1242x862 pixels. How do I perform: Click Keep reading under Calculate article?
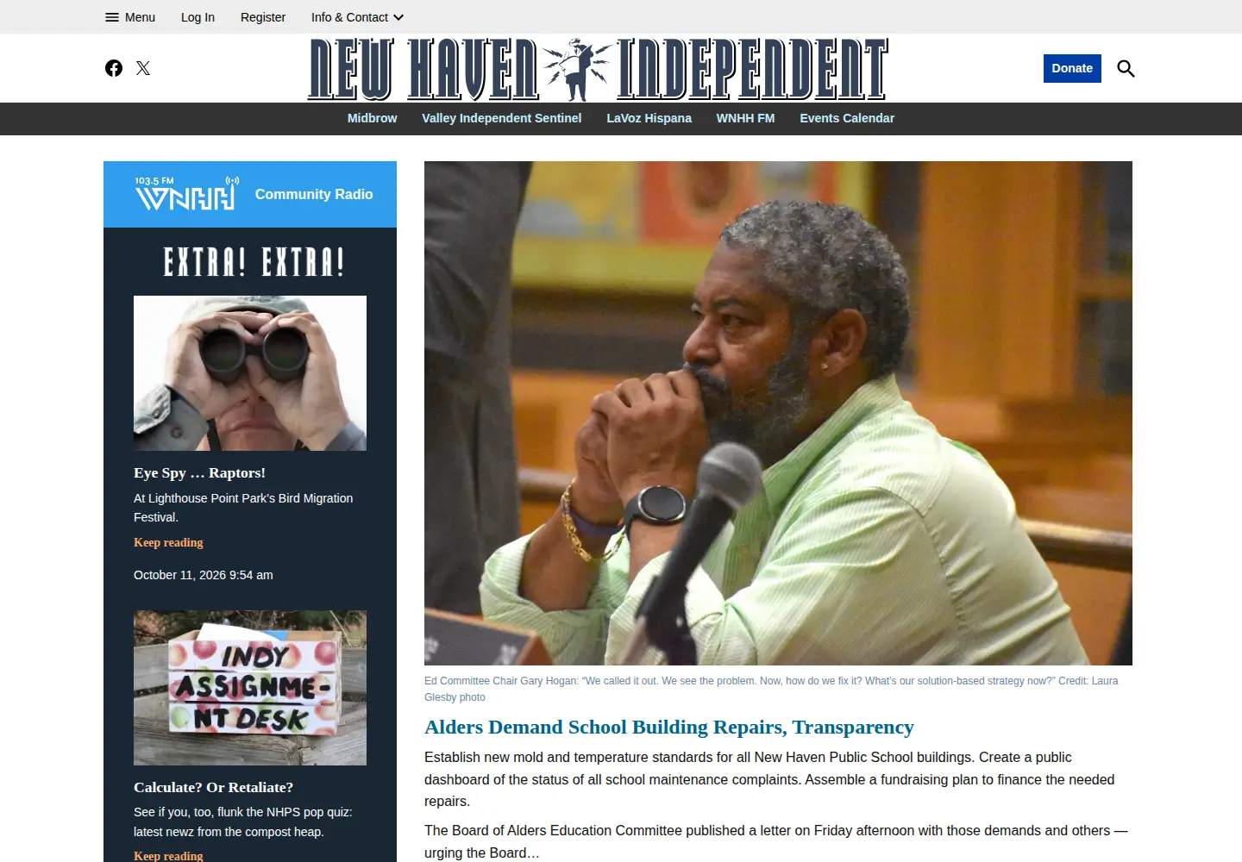point(168,856)
